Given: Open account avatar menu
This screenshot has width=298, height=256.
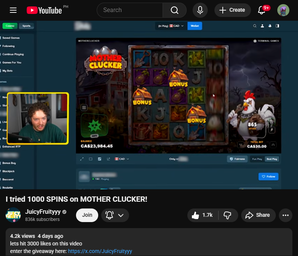Looking at the screenshot, I should (283, 10).
